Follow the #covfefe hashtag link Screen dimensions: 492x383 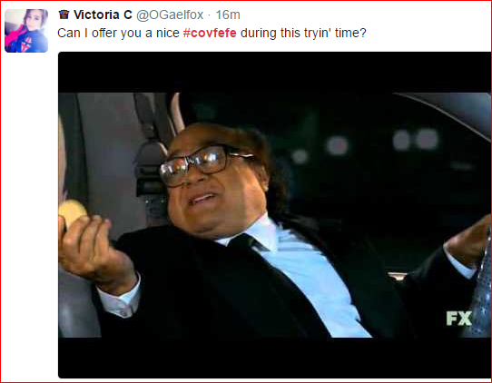point(210,33)
